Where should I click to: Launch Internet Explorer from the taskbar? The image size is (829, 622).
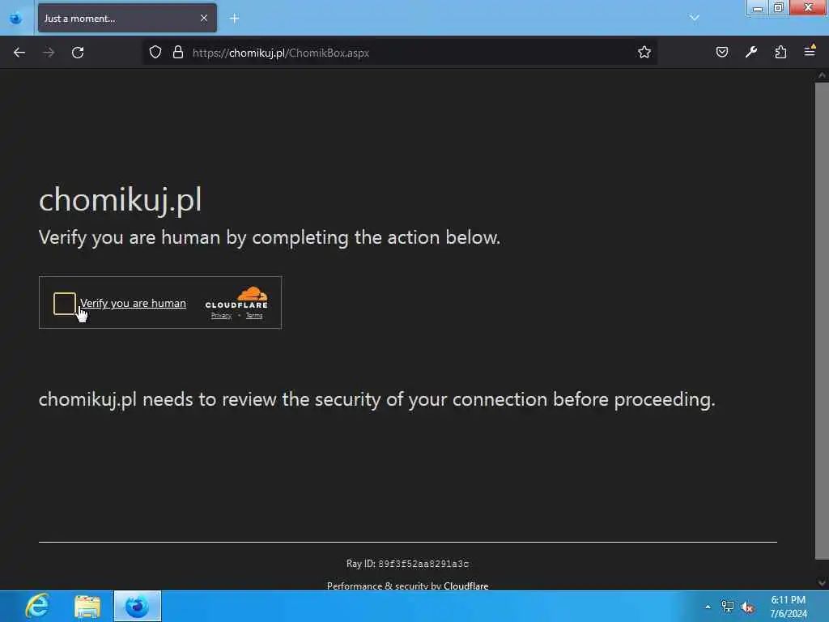tap(37, 606)
